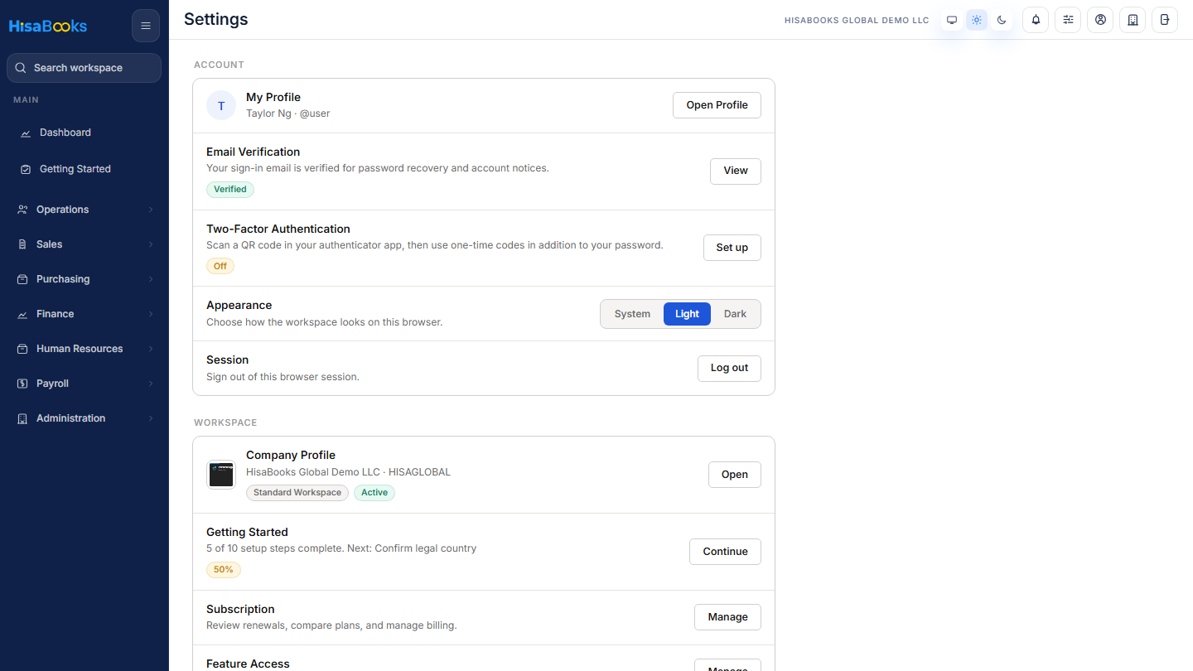This screenshot has height=671, width=1193.
Task: Select dark theme moon icon in header
Action: tap(1002, 20)
